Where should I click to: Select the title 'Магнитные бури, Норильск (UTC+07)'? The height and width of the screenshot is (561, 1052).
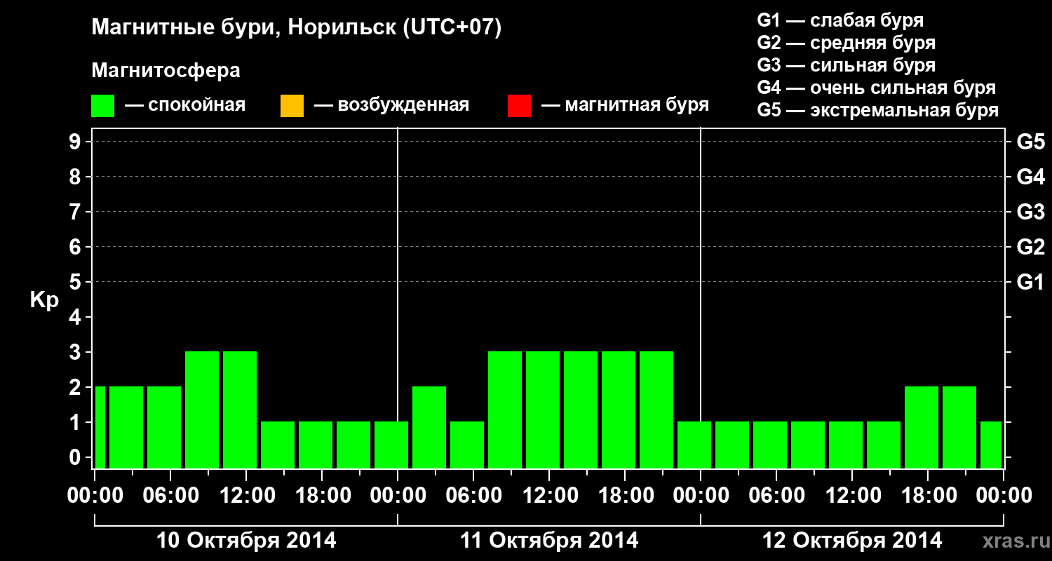[x=297, y=28]
